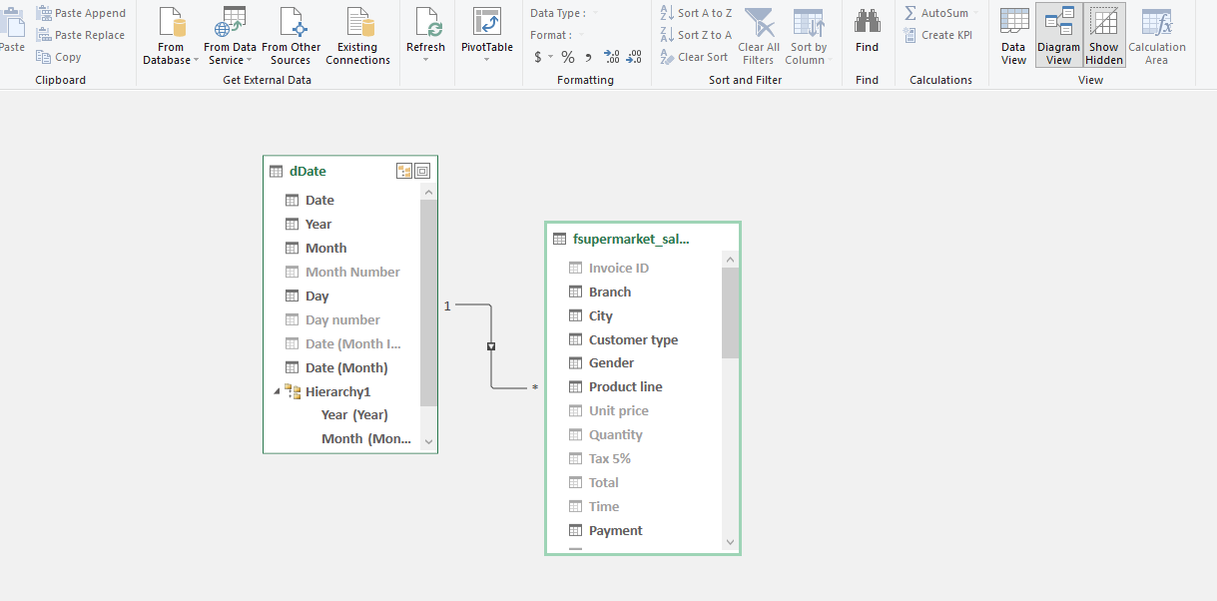The width and height of the screenshot is (1217, 601).
Task: Select Customer type column
Action: coord(634,339)
